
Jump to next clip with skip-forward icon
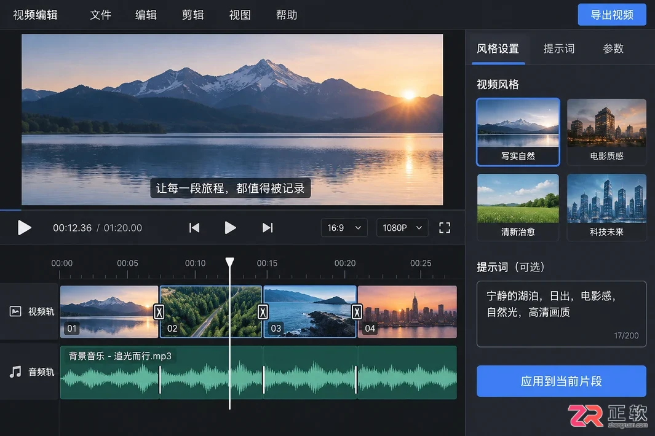pyautogui.click(x=268, y=228)
